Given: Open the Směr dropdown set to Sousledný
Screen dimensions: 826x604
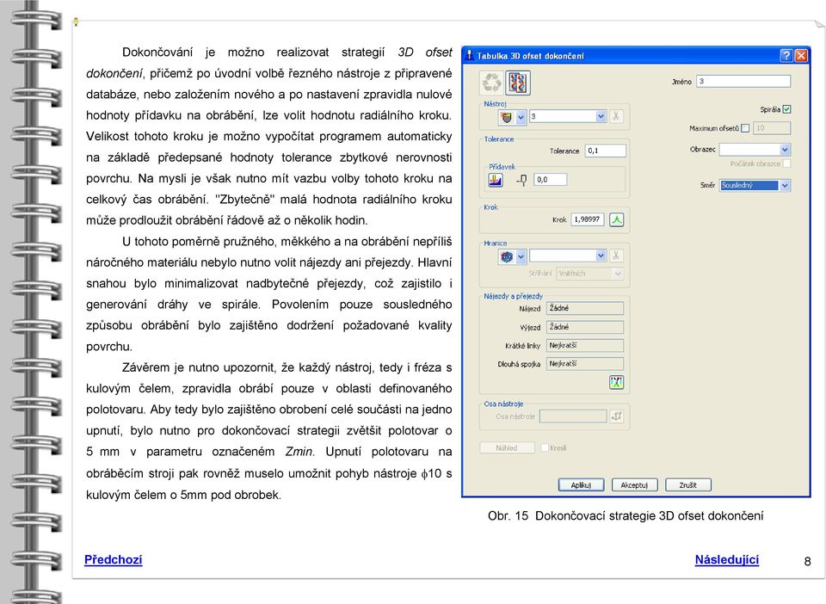Looking at the screenshot, I should point(785,185).
